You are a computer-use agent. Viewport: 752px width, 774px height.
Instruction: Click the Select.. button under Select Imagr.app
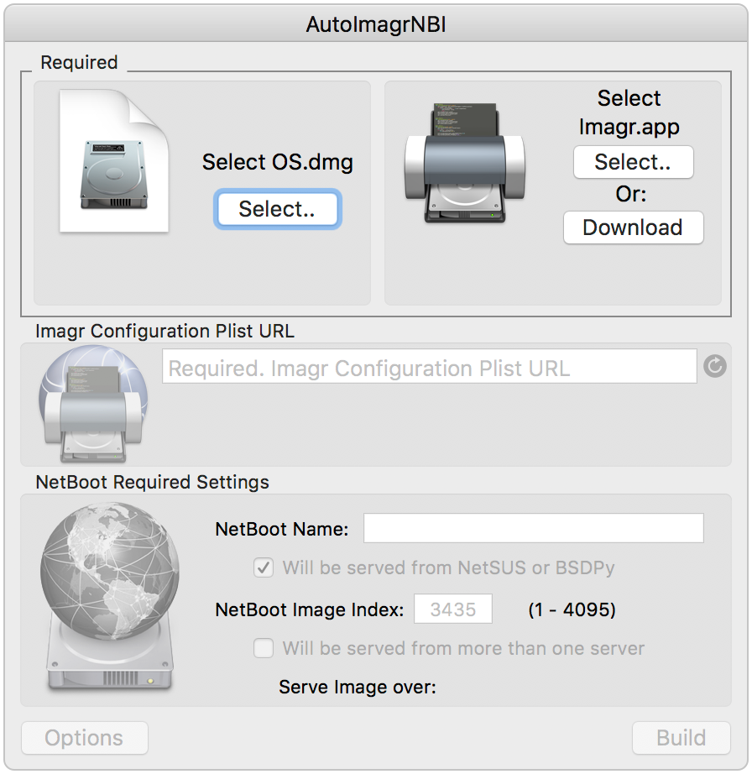[x=633, y=162]
